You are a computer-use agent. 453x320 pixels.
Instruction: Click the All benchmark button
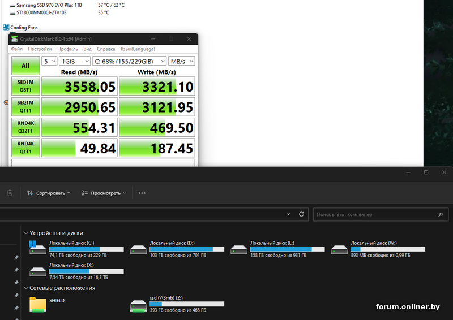(x=25, y=66)
